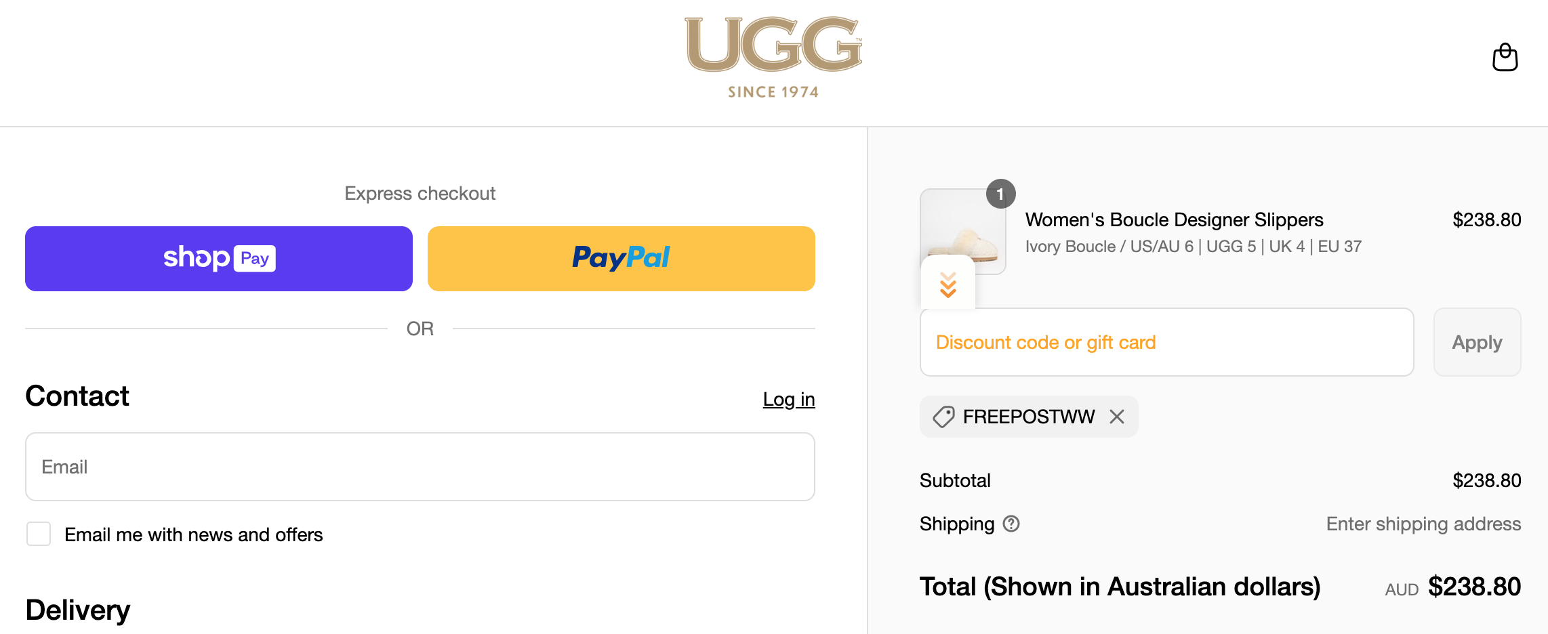Click the discount tag icon beside FREEPOSTWW
Viewport: 1548px width, 634px height.
943,417
